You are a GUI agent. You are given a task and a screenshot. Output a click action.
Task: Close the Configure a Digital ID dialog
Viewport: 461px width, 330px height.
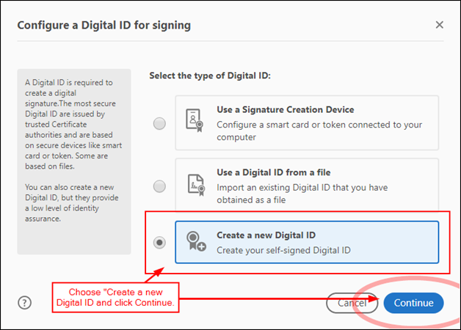(439, 25)
